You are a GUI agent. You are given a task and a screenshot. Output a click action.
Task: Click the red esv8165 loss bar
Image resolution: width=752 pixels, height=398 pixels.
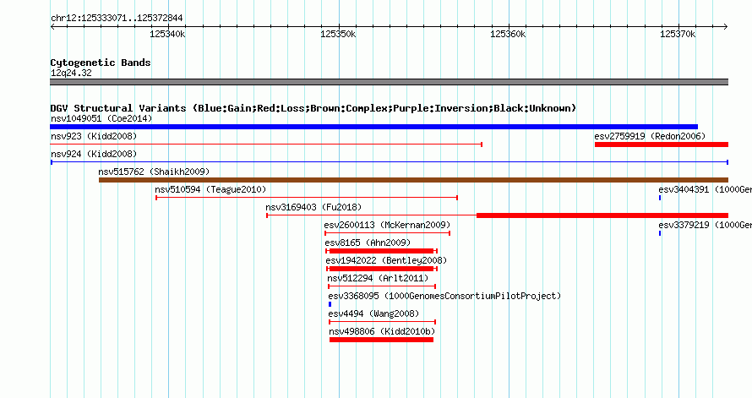[x=382, y=251]
